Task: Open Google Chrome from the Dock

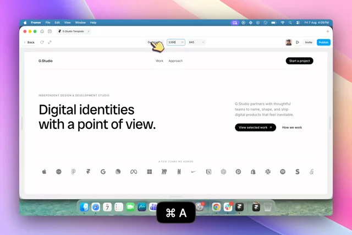Action: click(216, 207)
